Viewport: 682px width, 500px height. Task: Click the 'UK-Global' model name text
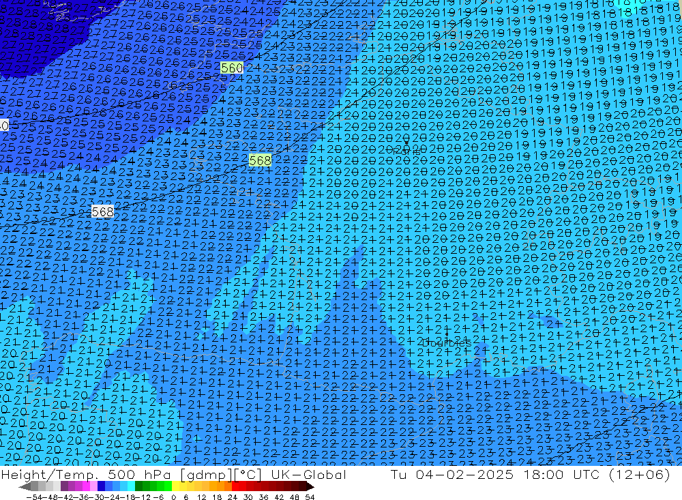coord(308,474)
